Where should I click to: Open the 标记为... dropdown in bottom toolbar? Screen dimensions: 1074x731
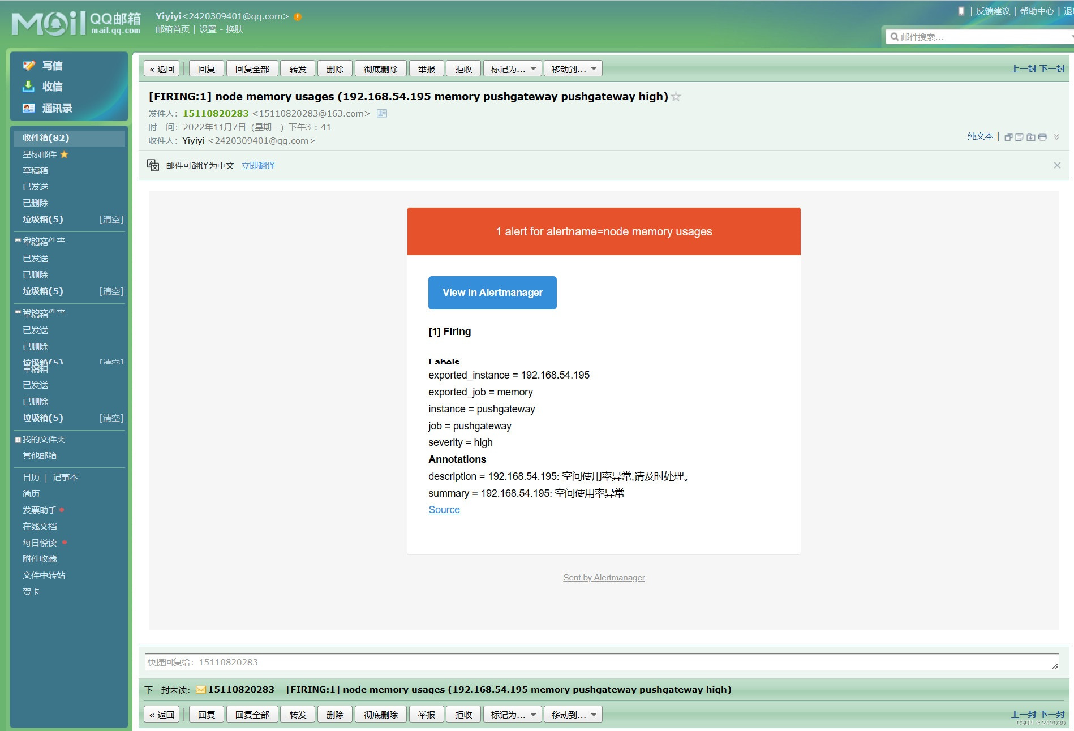click(x=513, y=715)
